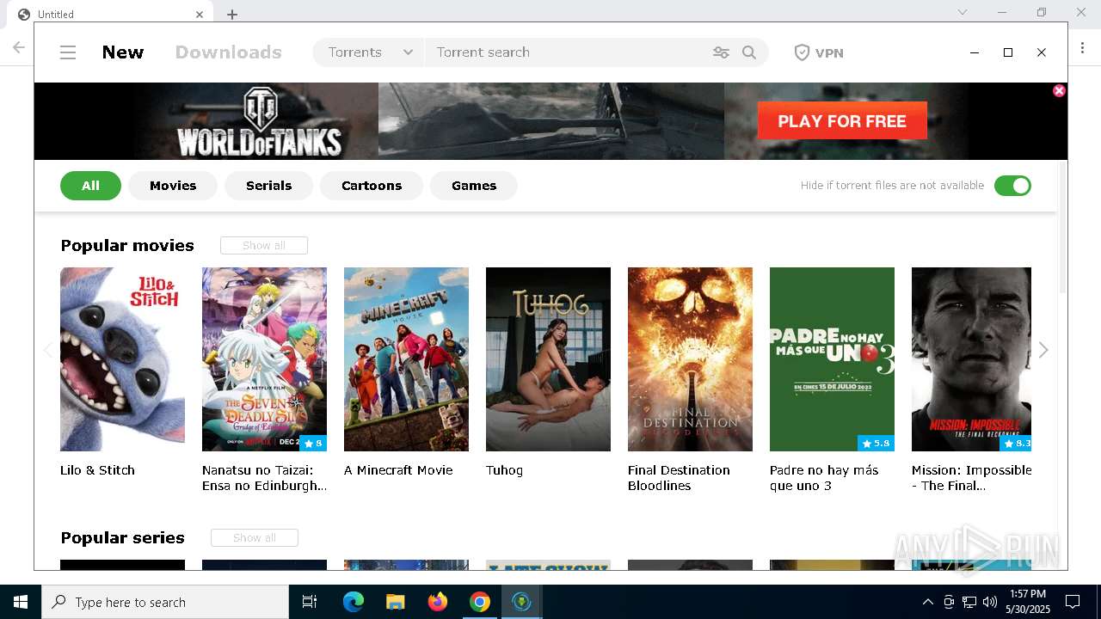Open the Nanatsu no Taizai poster
Screen dimensions: 1101x619
click(264, 359)
